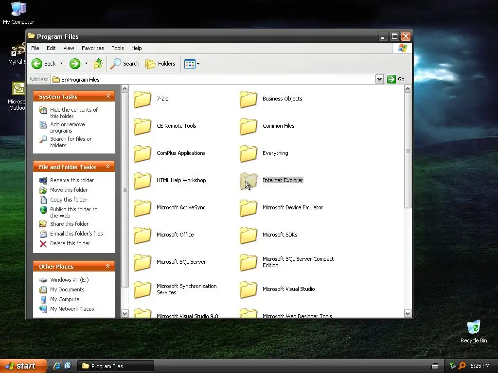Select the Microsoft SDKs folder icon
Viewport: 498px width, 373px height.
click(x=249, y=236)
